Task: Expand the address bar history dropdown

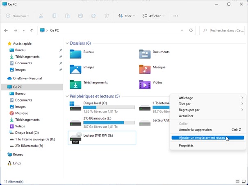Action: point(182,30)
